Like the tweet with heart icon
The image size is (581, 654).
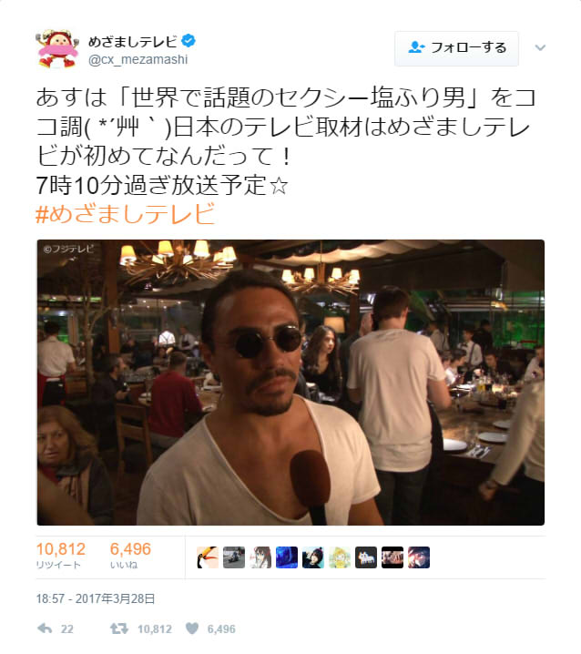click(192, 628)
